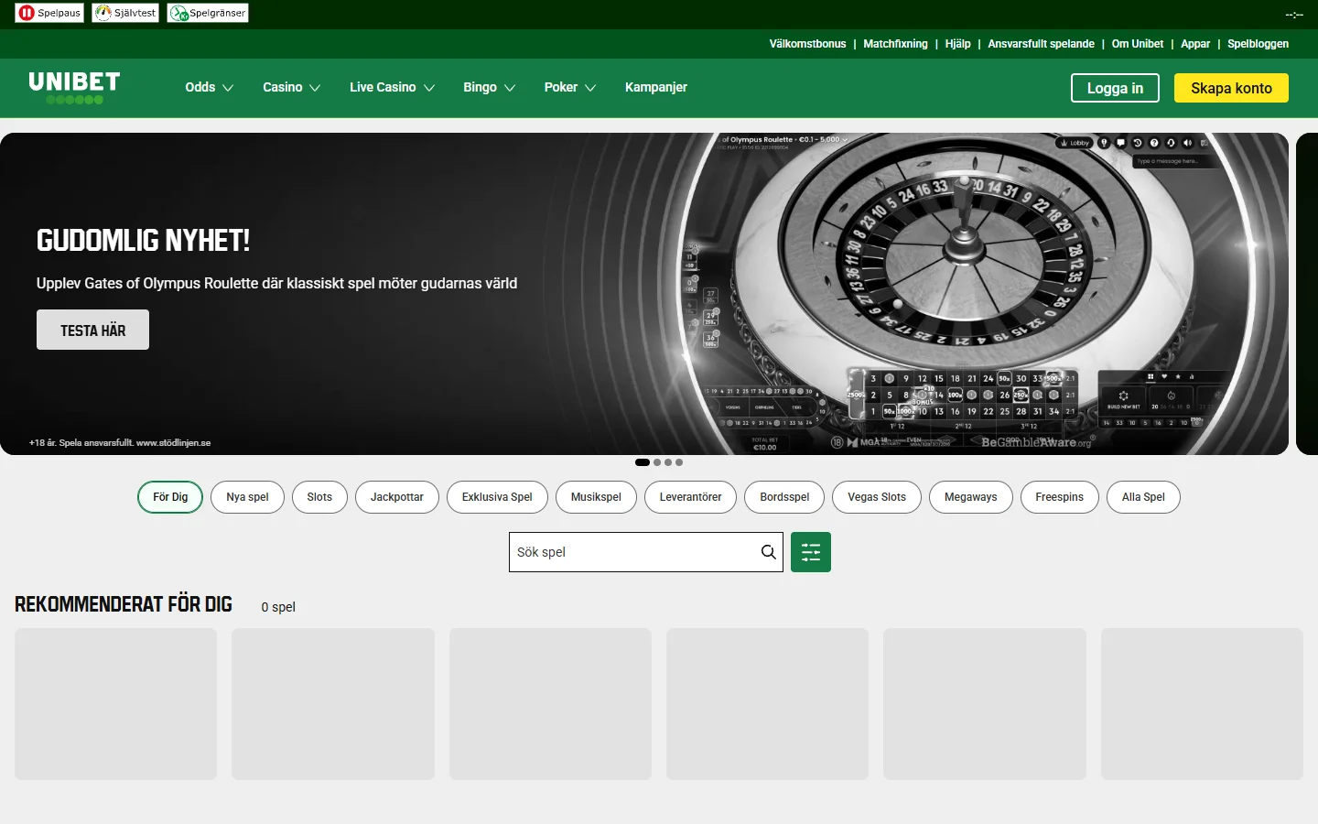Open the Välkomstbonus link
The height and width of the screenshot is (824, 1318).
click(807, 44)
